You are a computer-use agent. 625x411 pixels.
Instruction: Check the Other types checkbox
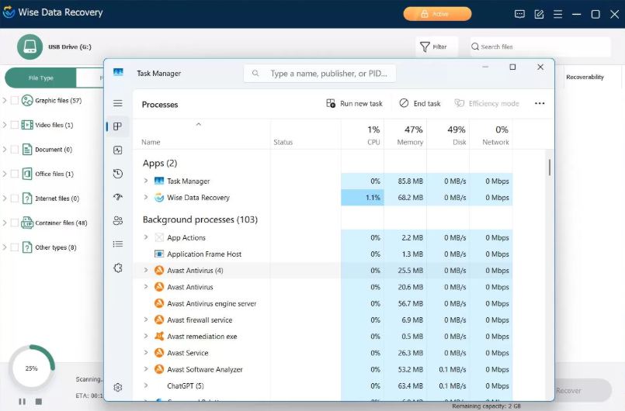15,247
